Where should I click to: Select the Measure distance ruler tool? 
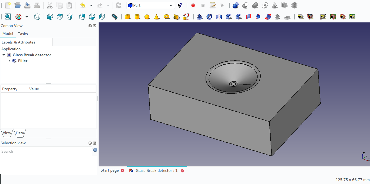click(115, 17)
